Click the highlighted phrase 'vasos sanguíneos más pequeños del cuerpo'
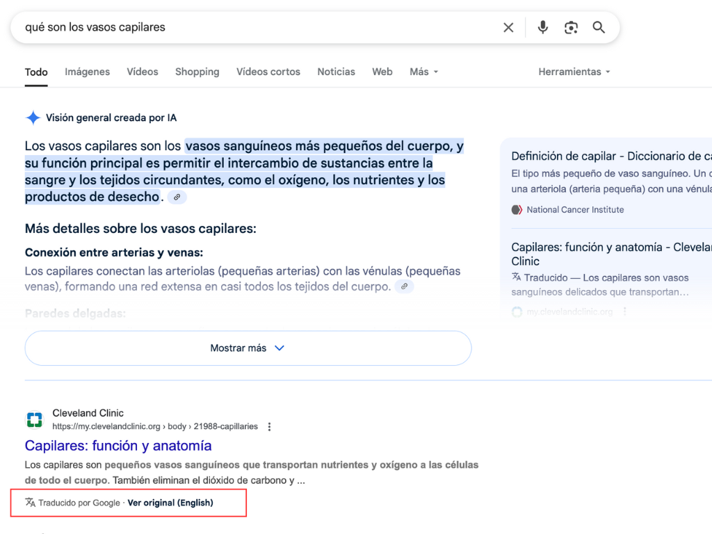This screenshot has width=712, height=534. tap(318, 146)
